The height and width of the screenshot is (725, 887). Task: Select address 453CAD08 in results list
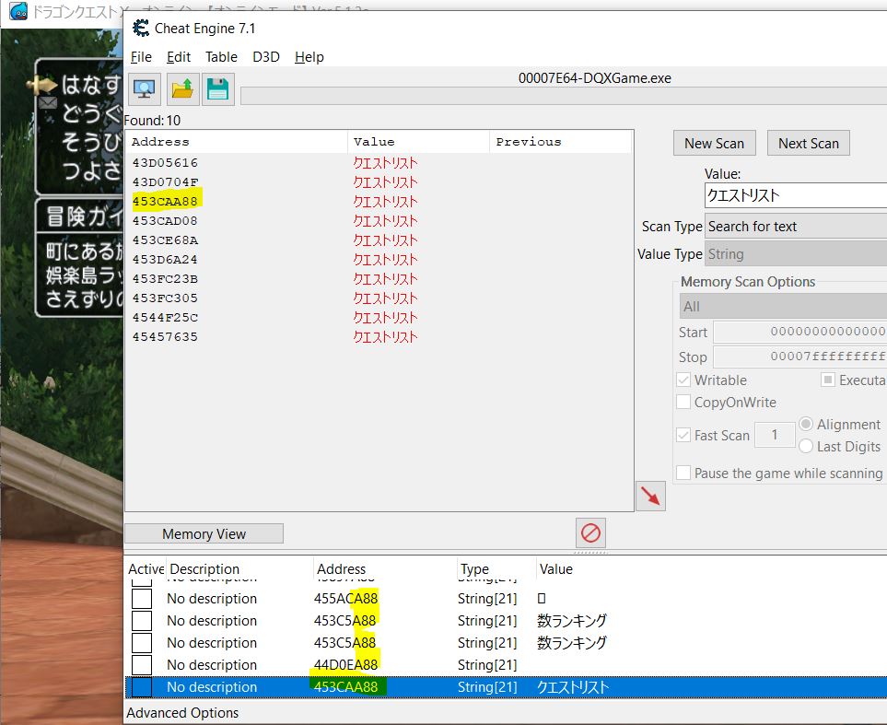coord(165,221)
